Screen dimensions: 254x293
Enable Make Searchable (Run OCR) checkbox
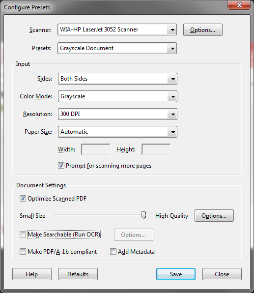pyautogui.click(x=23, y=234)
